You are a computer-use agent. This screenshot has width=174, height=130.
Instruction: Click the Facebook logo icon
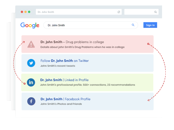tap(31, 101)
